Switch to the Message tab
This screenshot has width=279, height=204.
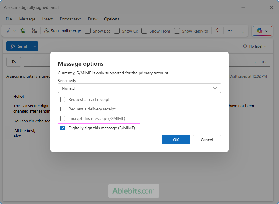(27, 19)
